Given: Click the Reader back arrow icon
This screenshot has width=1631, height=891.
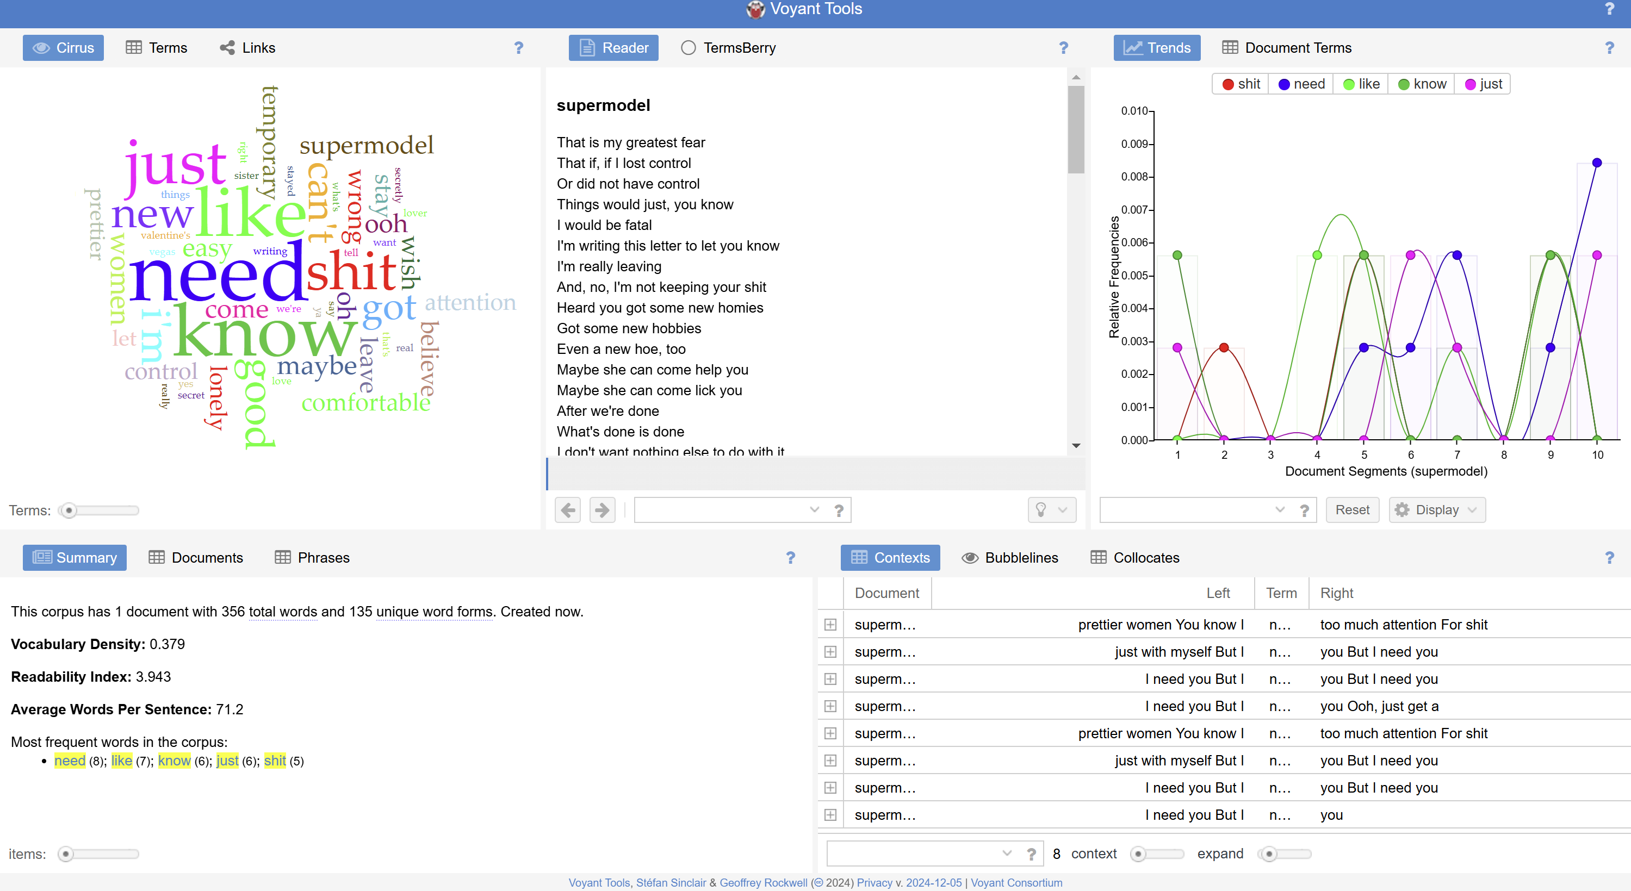Looking at the screenshot, I should 568,510.
